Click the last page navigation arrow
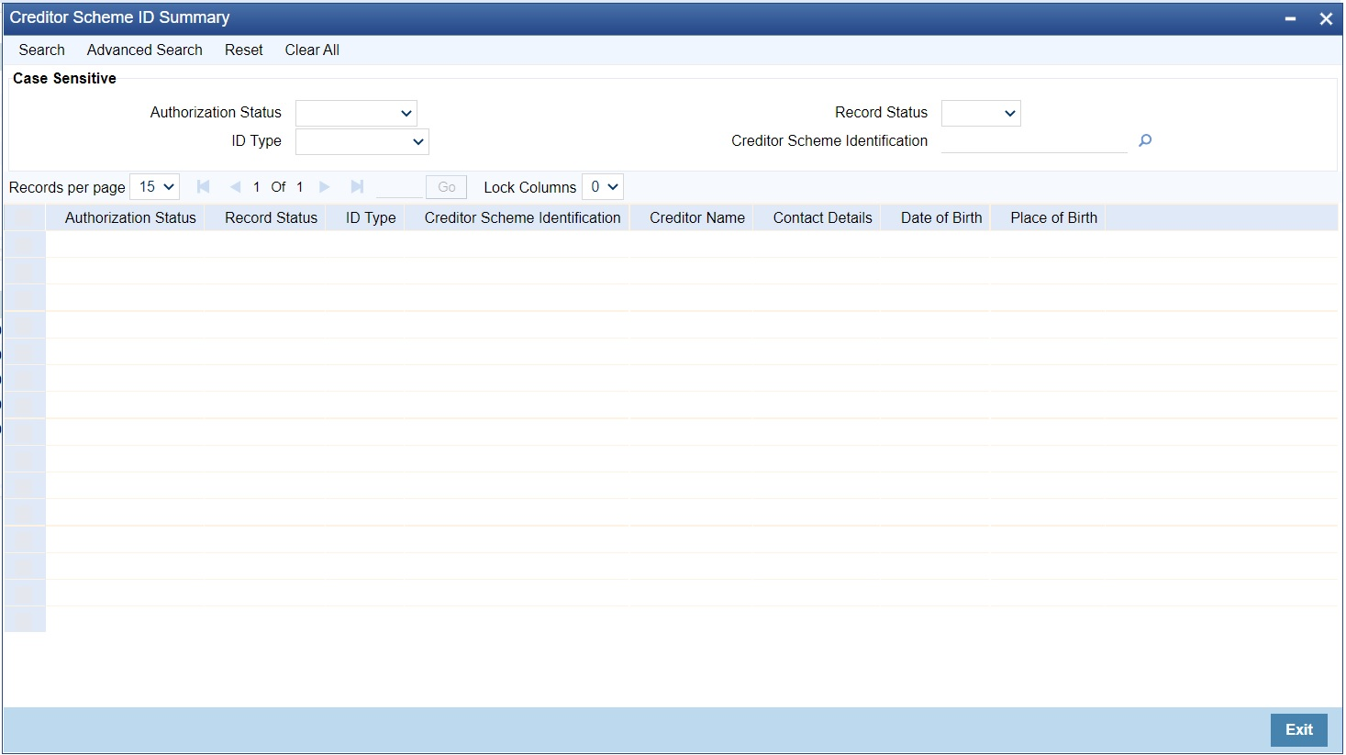1346x755 pixels. tap(357, 186)
